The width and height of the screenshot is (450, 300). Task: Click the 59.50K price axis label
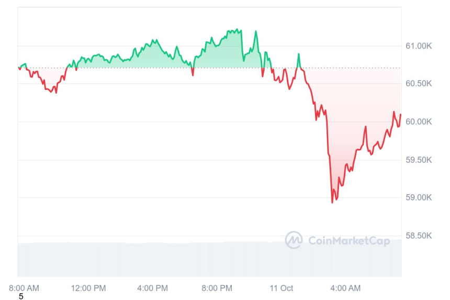(x=419, y=160)
